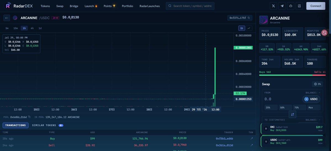
Task: Click the buys versus sells ratio bar
Action: coord(292,75)
